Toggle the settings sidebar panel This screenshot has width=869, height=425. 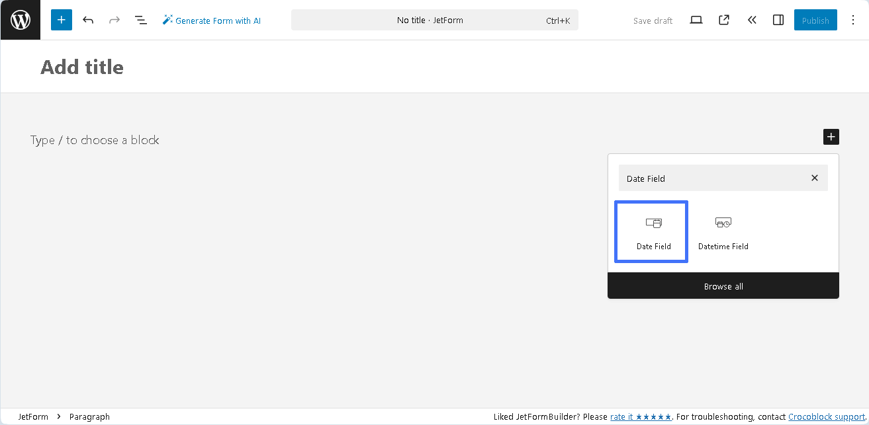coord(778,20)
